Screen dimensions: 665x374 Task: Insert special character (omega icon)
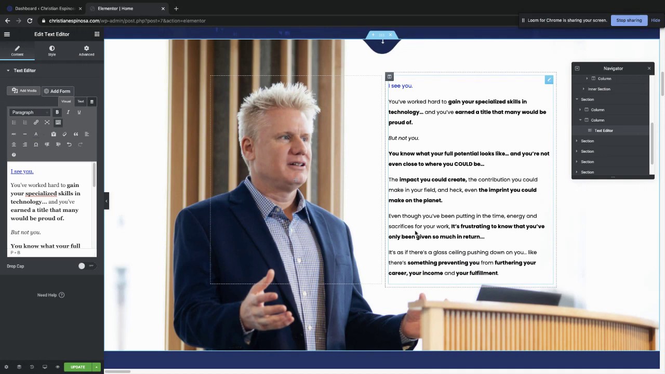(36, 144)
